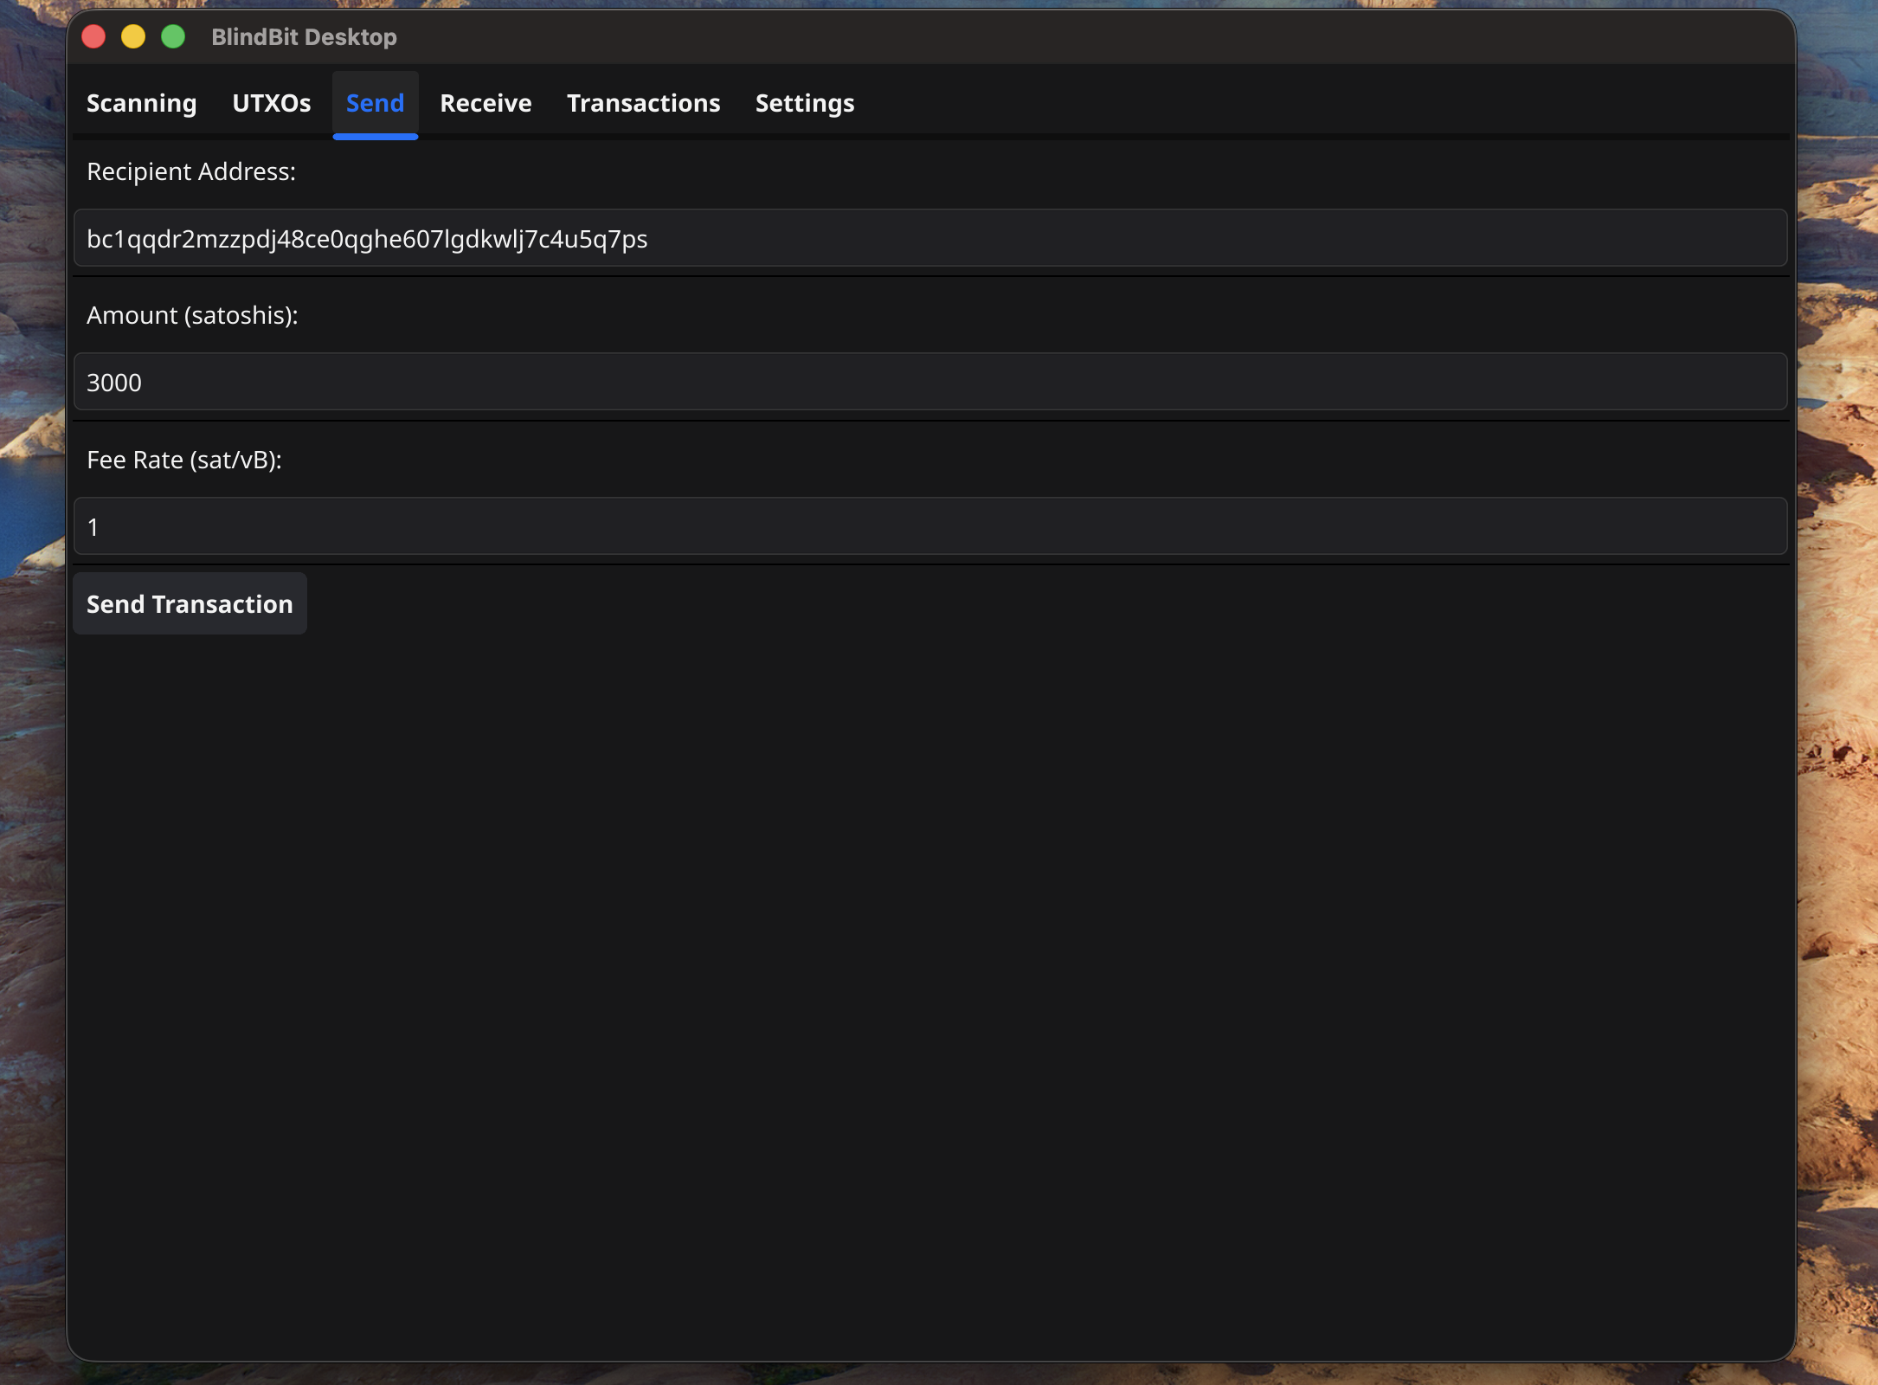Click the Recipient Address label
This screenshot has height=1385, width=1878.
tap(191, 171)
